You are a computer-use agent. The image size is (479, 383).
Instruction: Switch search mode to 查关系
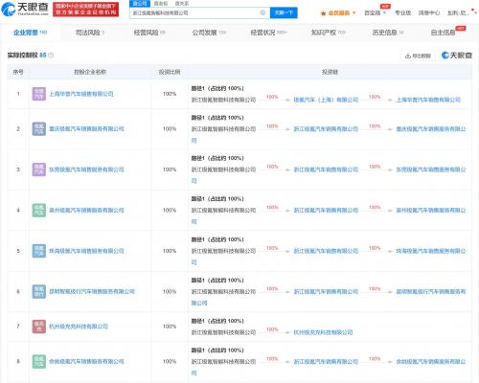[x=182, y=3]
